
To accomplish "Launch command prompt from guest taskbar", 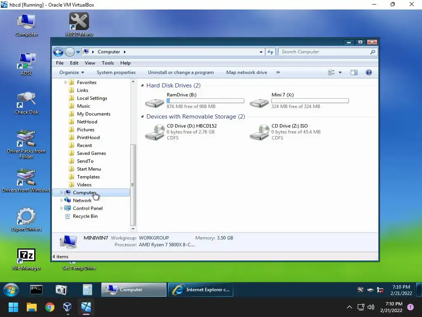I will click(36, 290).
